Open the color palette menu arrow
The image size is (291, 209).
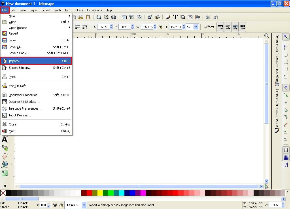[x=288, y=192]
